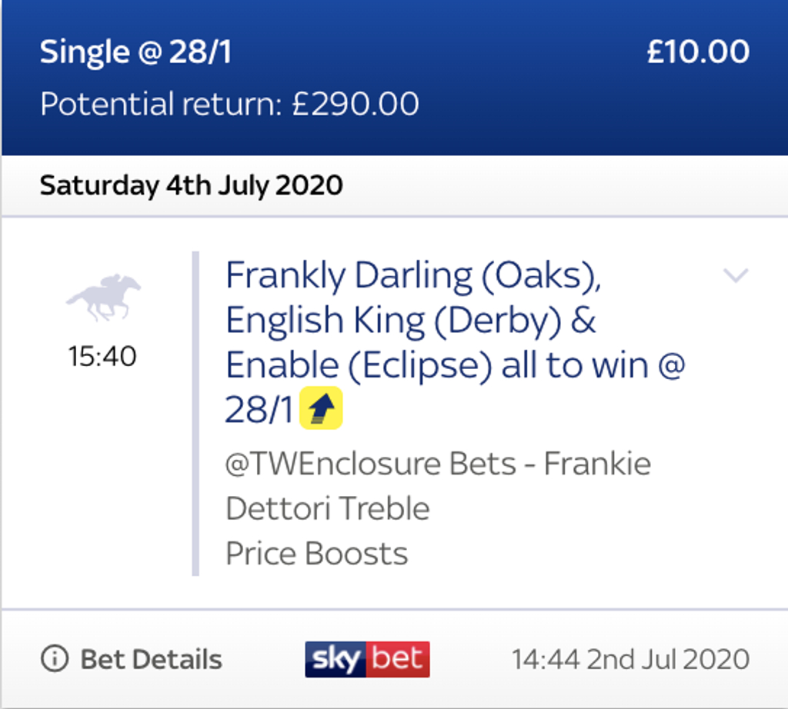Click the horse racing jockey icon
The image size is (788, 709).
(104, 298)
